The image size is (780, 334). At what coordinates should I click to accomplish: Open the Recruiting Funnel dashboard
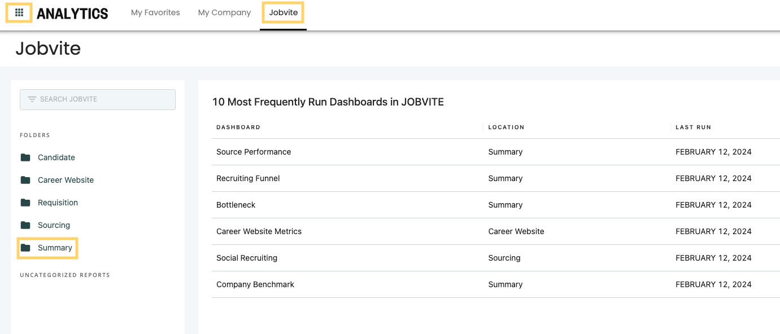248,178
